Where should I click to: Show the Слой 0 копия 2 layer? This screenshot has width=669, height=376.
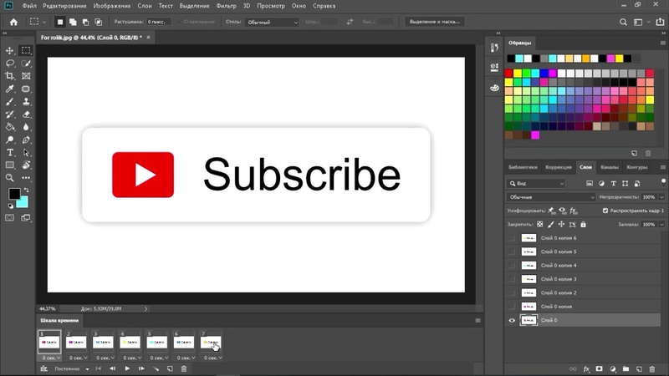pos(512,293)
